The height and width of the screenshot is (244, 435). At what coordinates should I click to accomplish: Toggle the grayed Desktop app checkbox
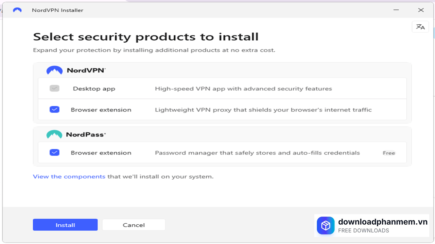click(x=54, y=88)
